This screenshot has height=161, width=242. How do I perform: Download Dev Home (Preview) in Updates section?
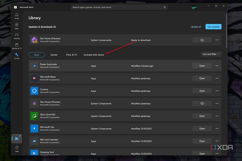tap(202, 40)
